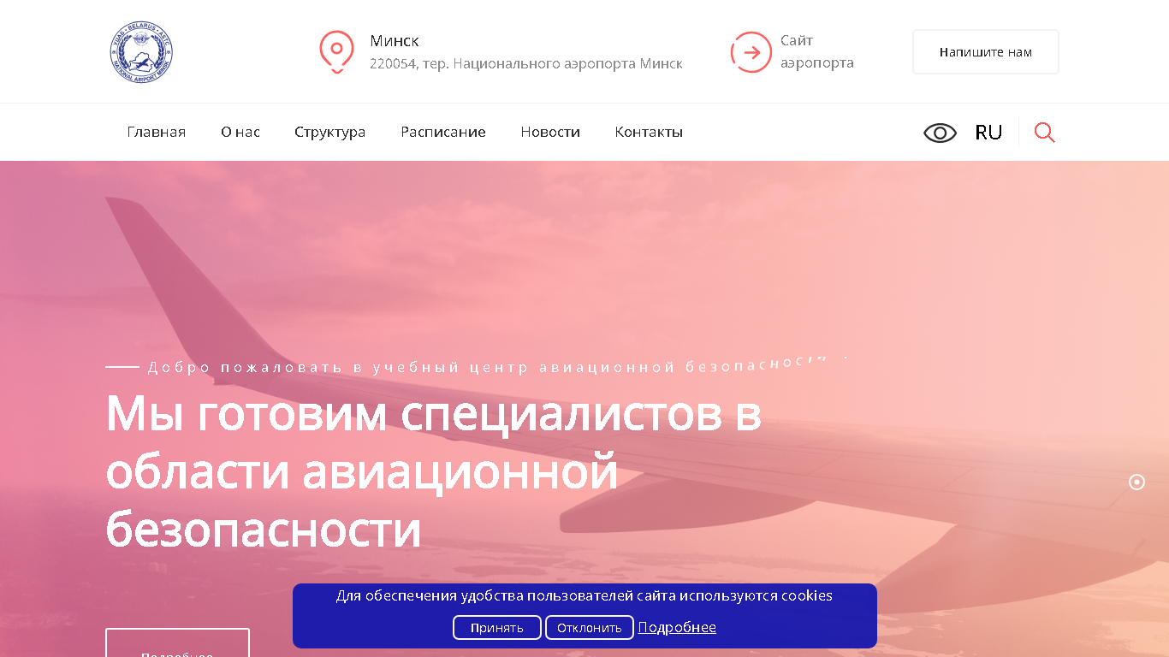
Task: Expand the О нас menu
Action: click(240, 132)
